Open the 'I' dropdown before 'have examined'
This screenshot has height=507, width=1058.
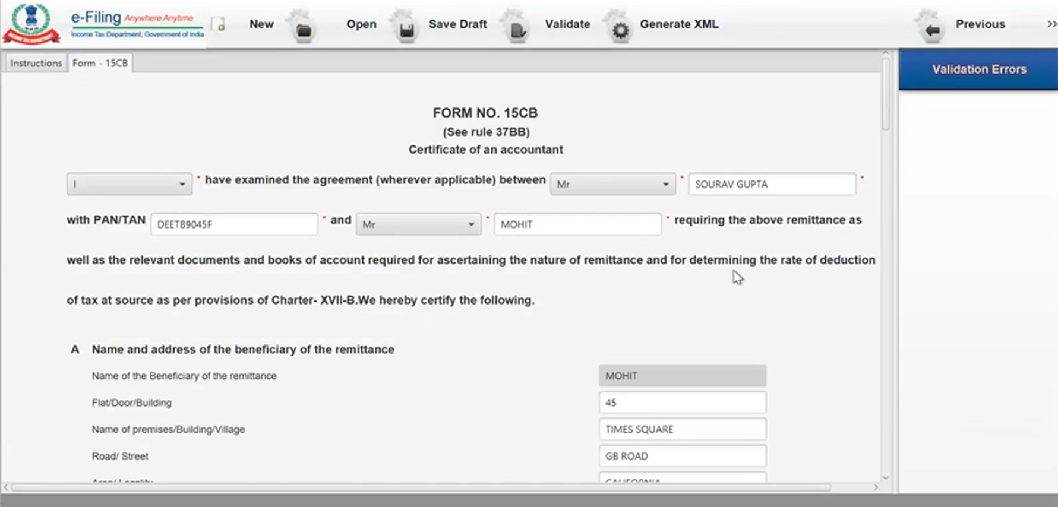click(x=129, y=185)
